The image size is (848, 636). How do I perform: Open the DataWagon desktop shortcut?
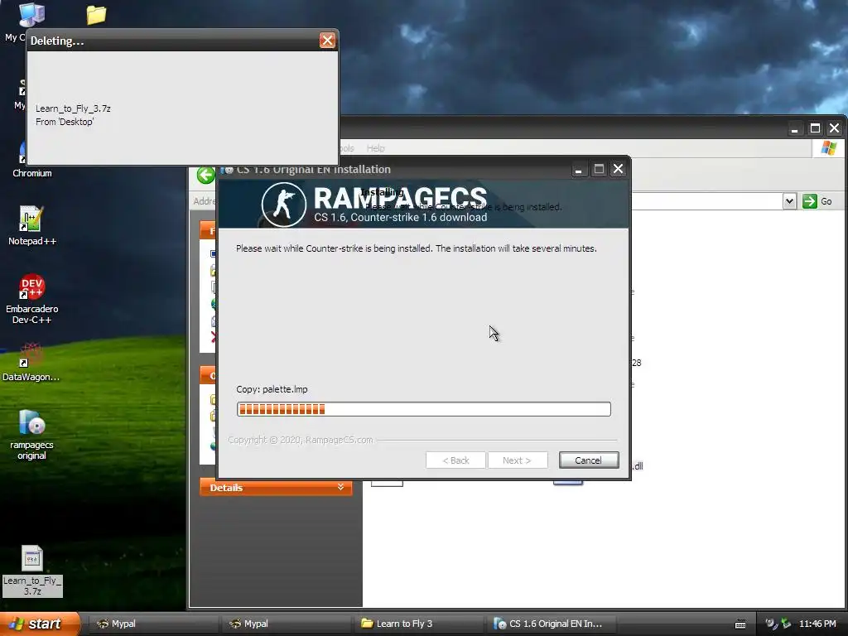click(31, 363)
